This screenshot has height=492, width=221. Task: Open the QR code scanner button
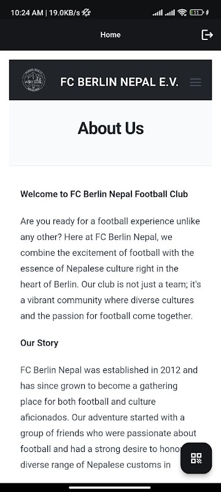tap(196, 458)
